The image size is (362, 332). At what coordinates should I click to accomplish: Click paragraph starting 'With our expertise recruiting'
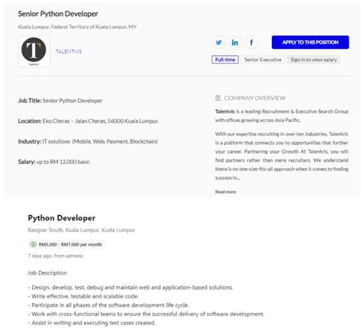[x=282, y=156]
